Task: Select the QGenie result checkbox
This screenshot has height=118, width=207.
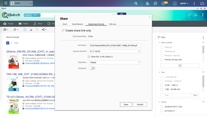Action: tap(9, 56)
